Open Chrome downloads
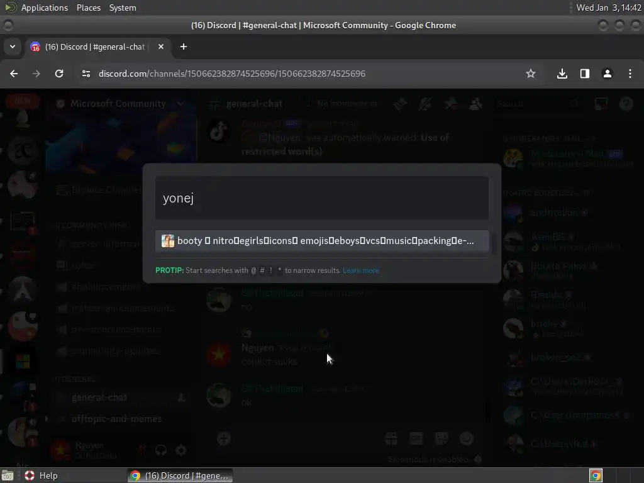 [x=562, y=74]
